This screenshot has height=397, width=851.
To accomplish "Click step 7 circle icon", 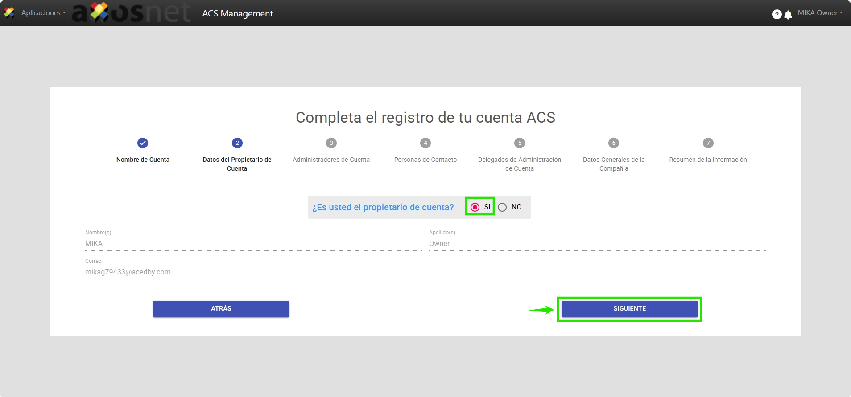I will [x=708, y=143].
